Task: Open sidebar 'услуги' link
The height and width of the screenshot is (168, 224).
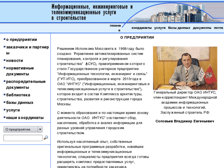Action: pos(13,110)
